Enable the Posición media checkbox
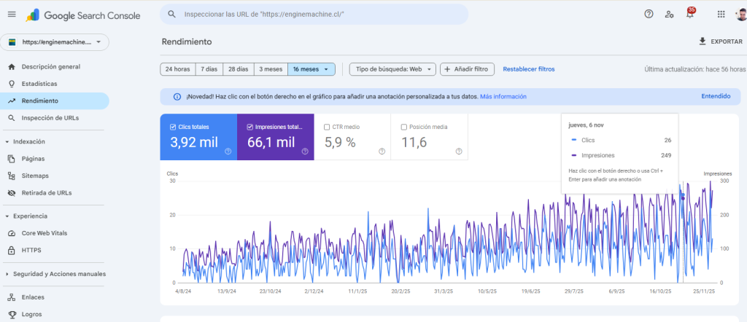Image resolution: width=747 pixels, height=322 pixels. click(x=405, y=127)
